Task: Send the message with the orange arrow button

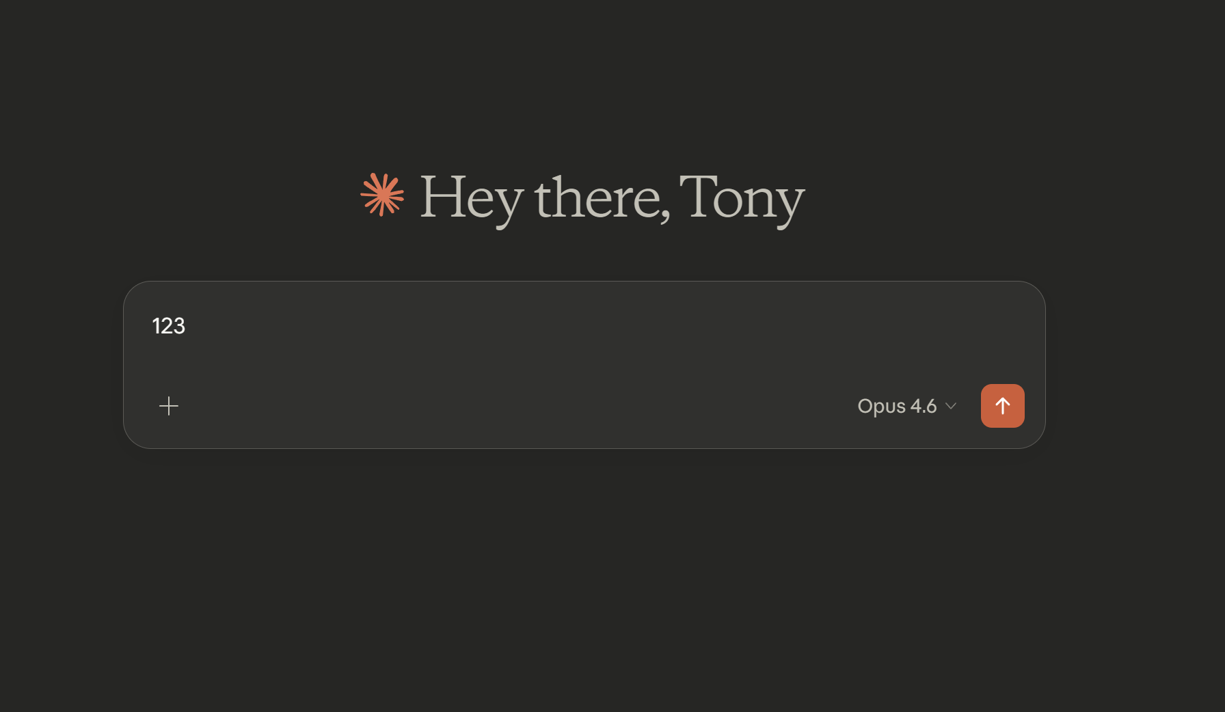Action: click(x=1002, y=406)
